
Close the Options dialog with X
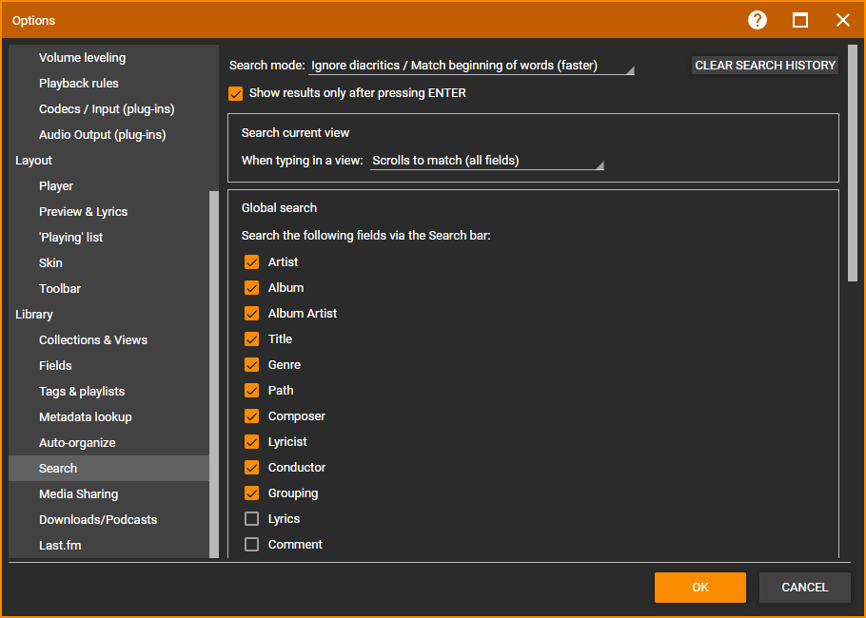click(x=842, y=20)
